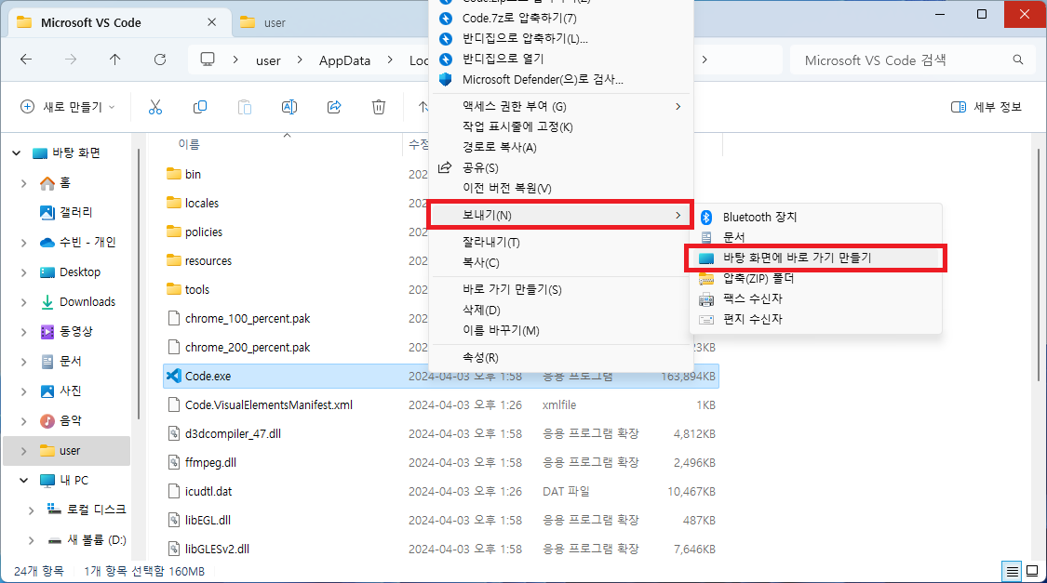Click the Share icon in toolbar

tap(334, 107)
